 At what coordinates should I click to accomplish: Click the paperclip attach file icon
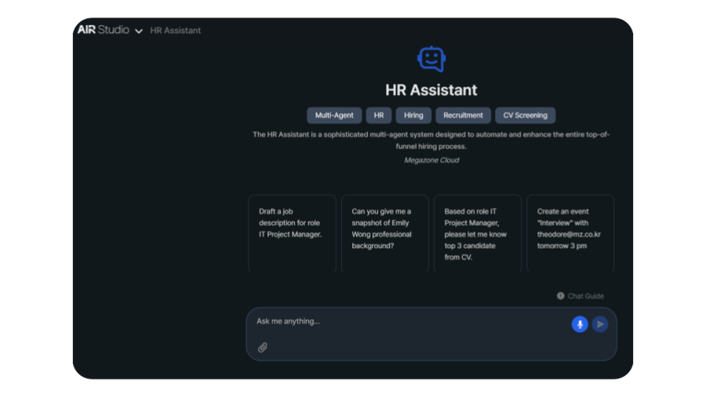[x=263, y=347]
